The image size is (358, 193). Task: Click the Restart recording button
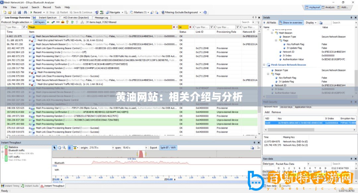click(62, 12)
